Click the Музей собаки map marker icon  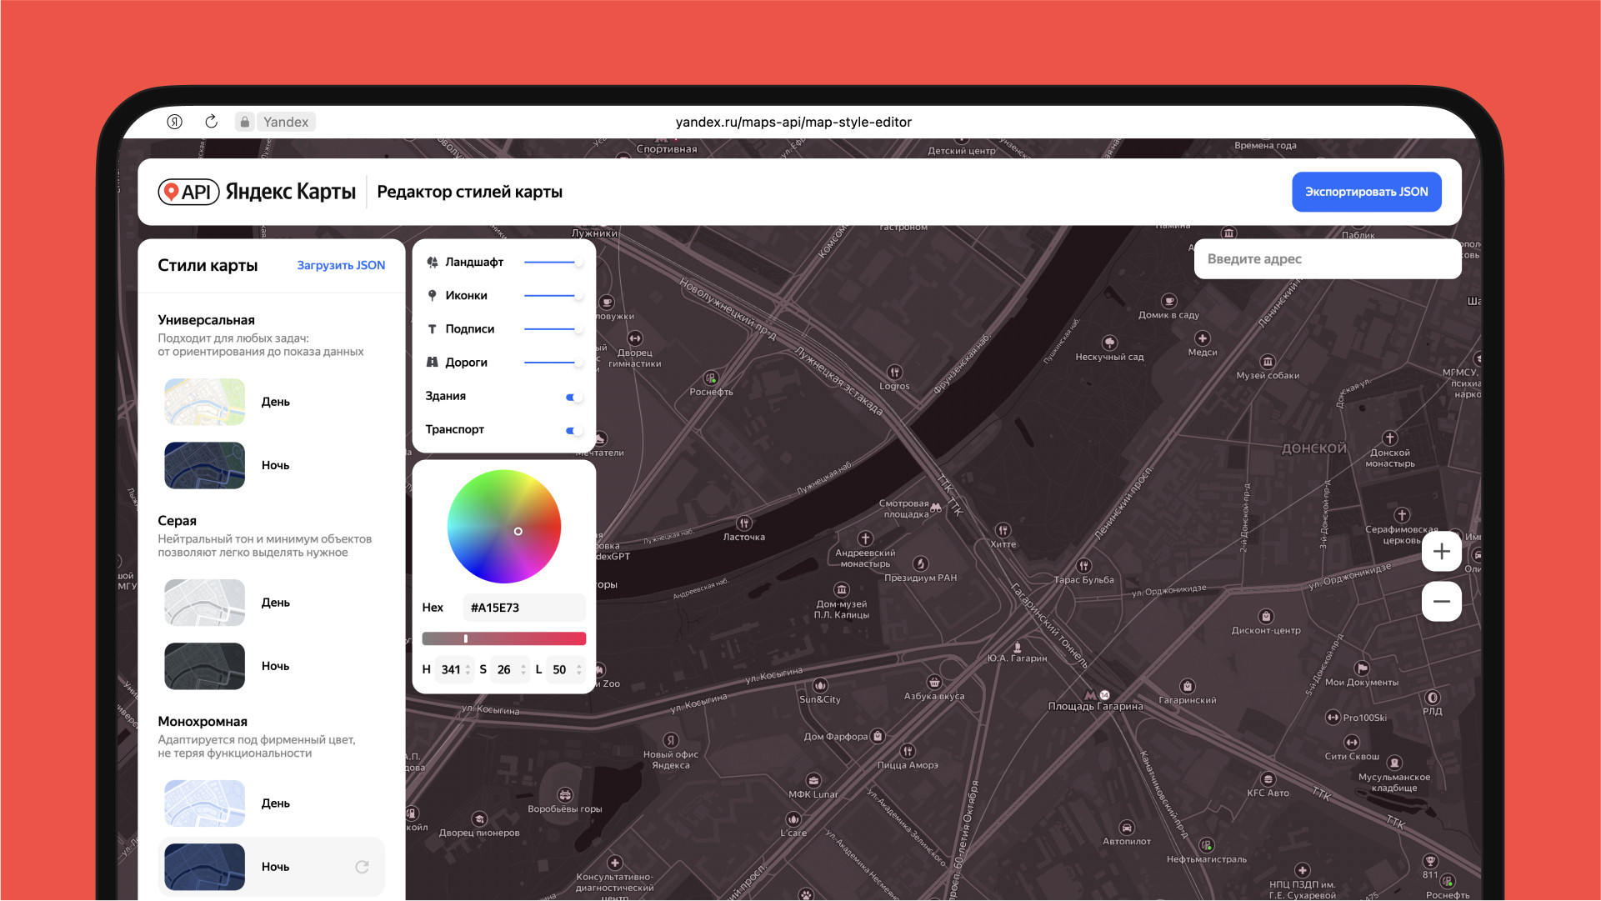pos(1268,362)
